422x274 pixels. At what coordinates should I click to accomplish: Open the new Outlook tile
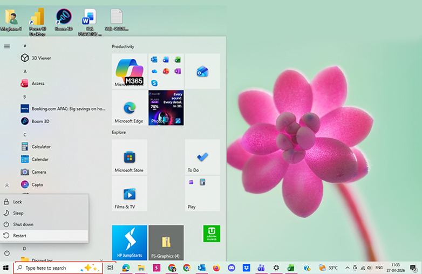202,71
